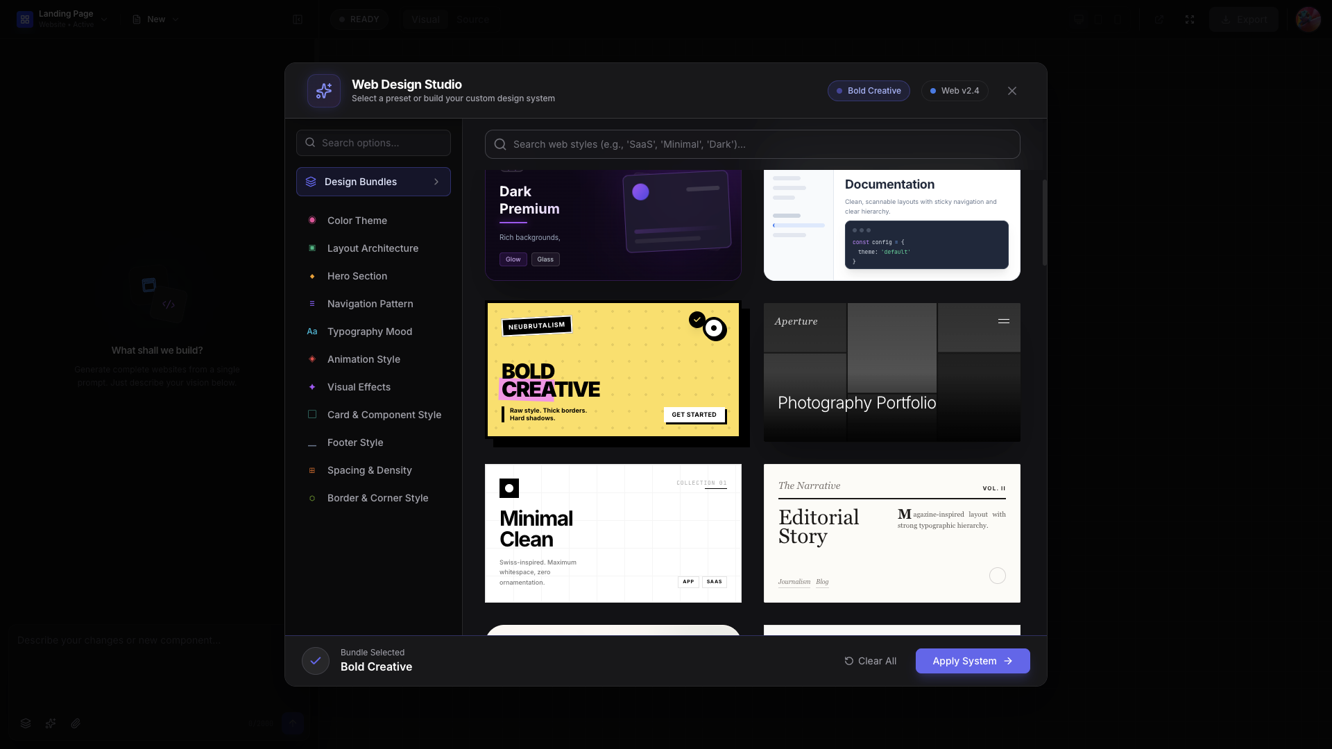Click the collapse sidebar icon in the top bar
The width and height of the screenshot is (1332, 749).
click(298, 19)
